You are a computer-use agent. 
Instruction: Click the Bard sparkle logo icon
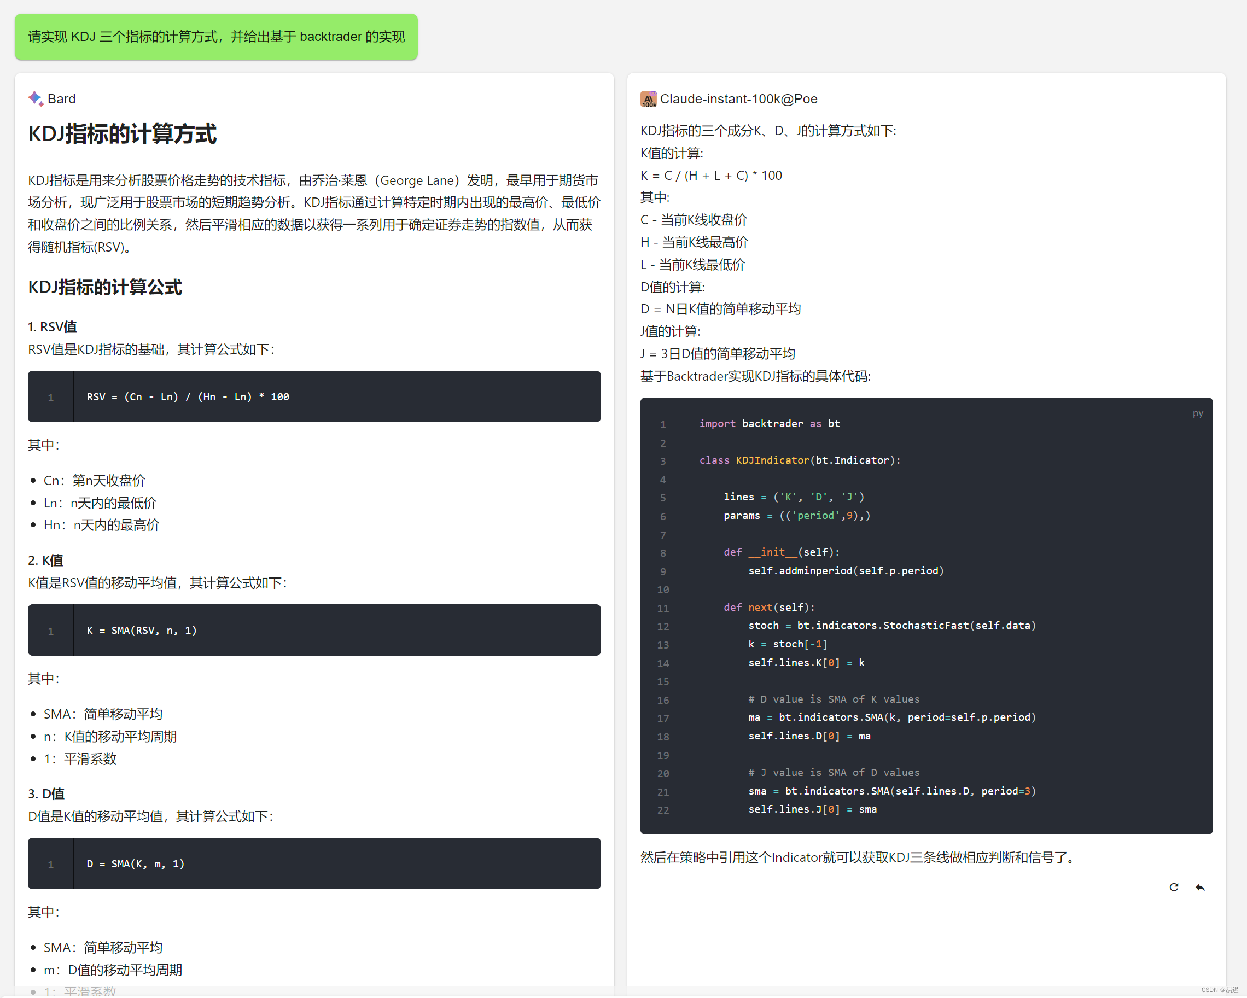pyautogui.click(x=36, y=99)
